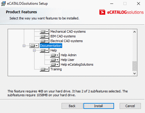Select the Help tree item

tap(54, 50)
